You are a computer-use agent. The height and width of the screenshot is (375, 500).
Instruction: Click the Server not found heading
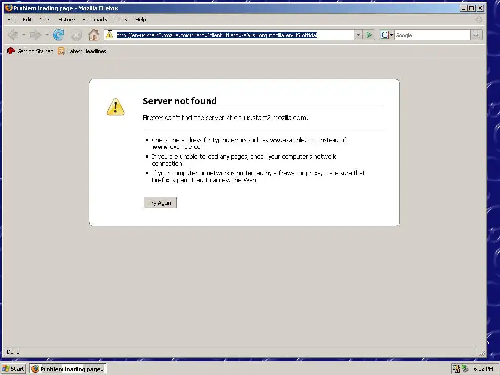[x=180, y=101]
